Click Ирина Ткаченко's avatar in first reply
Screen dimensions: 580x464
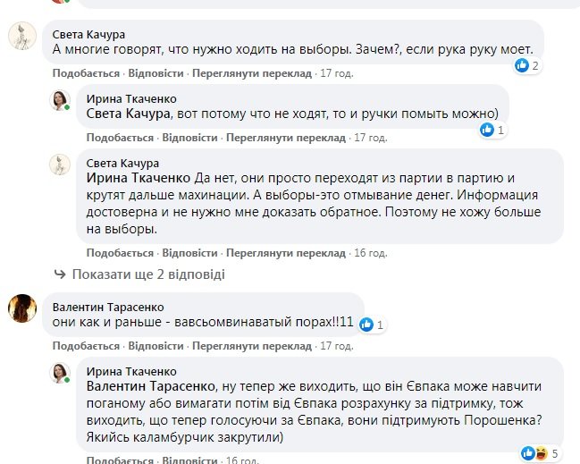(61, 102)
